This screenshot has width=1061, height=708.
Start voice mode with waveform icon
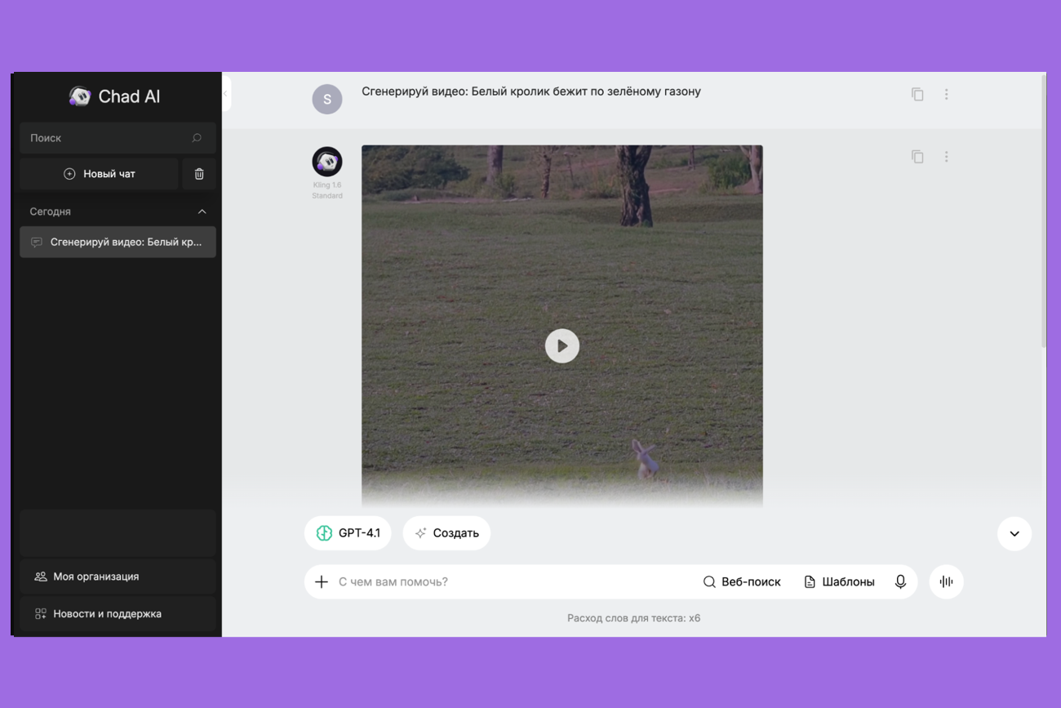(946, 581)
